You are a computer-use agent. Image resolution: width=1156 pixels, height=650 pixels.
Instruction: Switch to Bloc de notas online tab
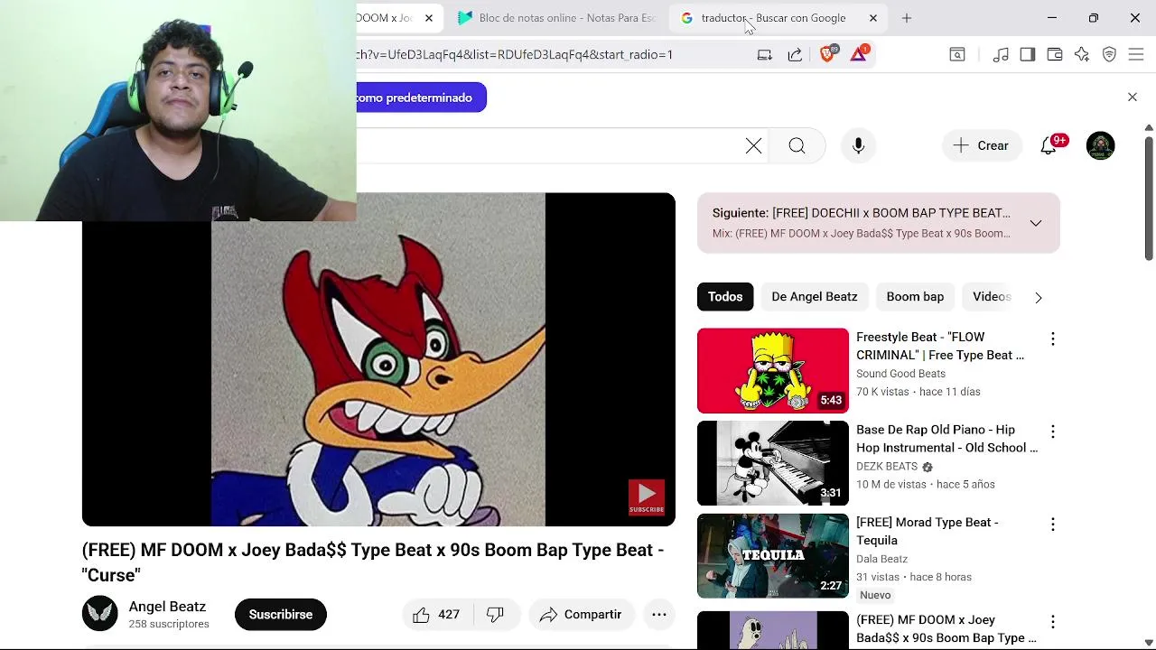556,18
